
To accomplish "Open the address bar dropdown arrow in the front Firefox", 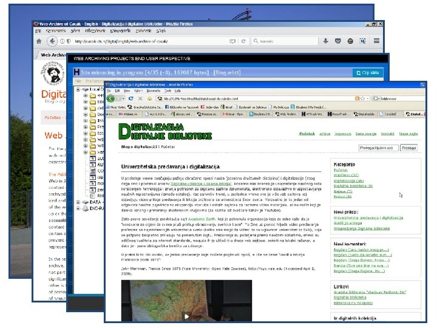I will tap(368, 98).
